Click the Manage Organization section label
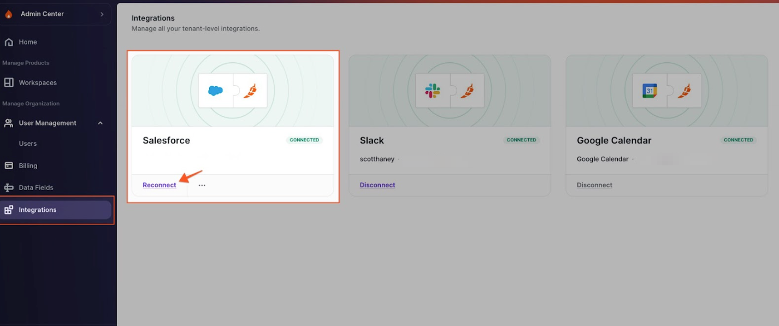 pyautogui.click(x=31, y=103)
